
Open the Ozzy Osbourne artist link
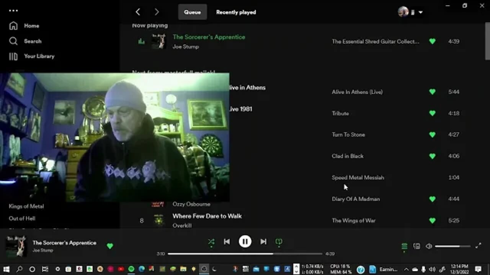191,204
